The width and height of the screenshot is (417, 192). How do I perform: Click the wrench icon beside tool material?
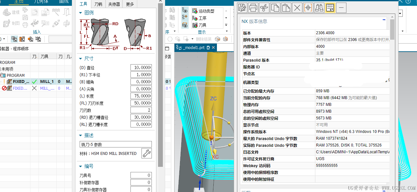click(147, 154)
